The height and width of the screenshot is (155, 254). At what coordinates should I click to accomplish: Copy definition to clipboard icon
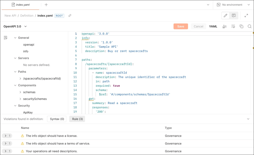[x=241, y=27]
